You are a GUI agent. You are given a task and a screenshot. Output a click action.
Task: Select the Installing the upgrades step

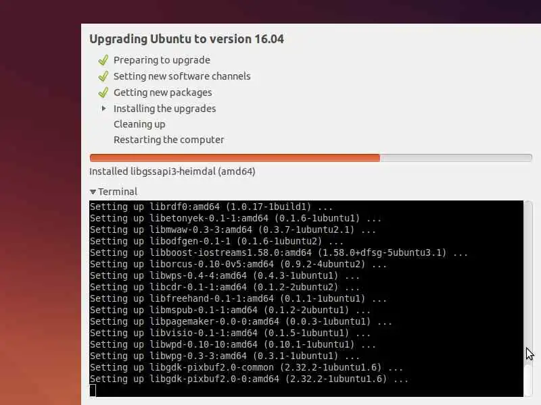[x=164, y=109]
